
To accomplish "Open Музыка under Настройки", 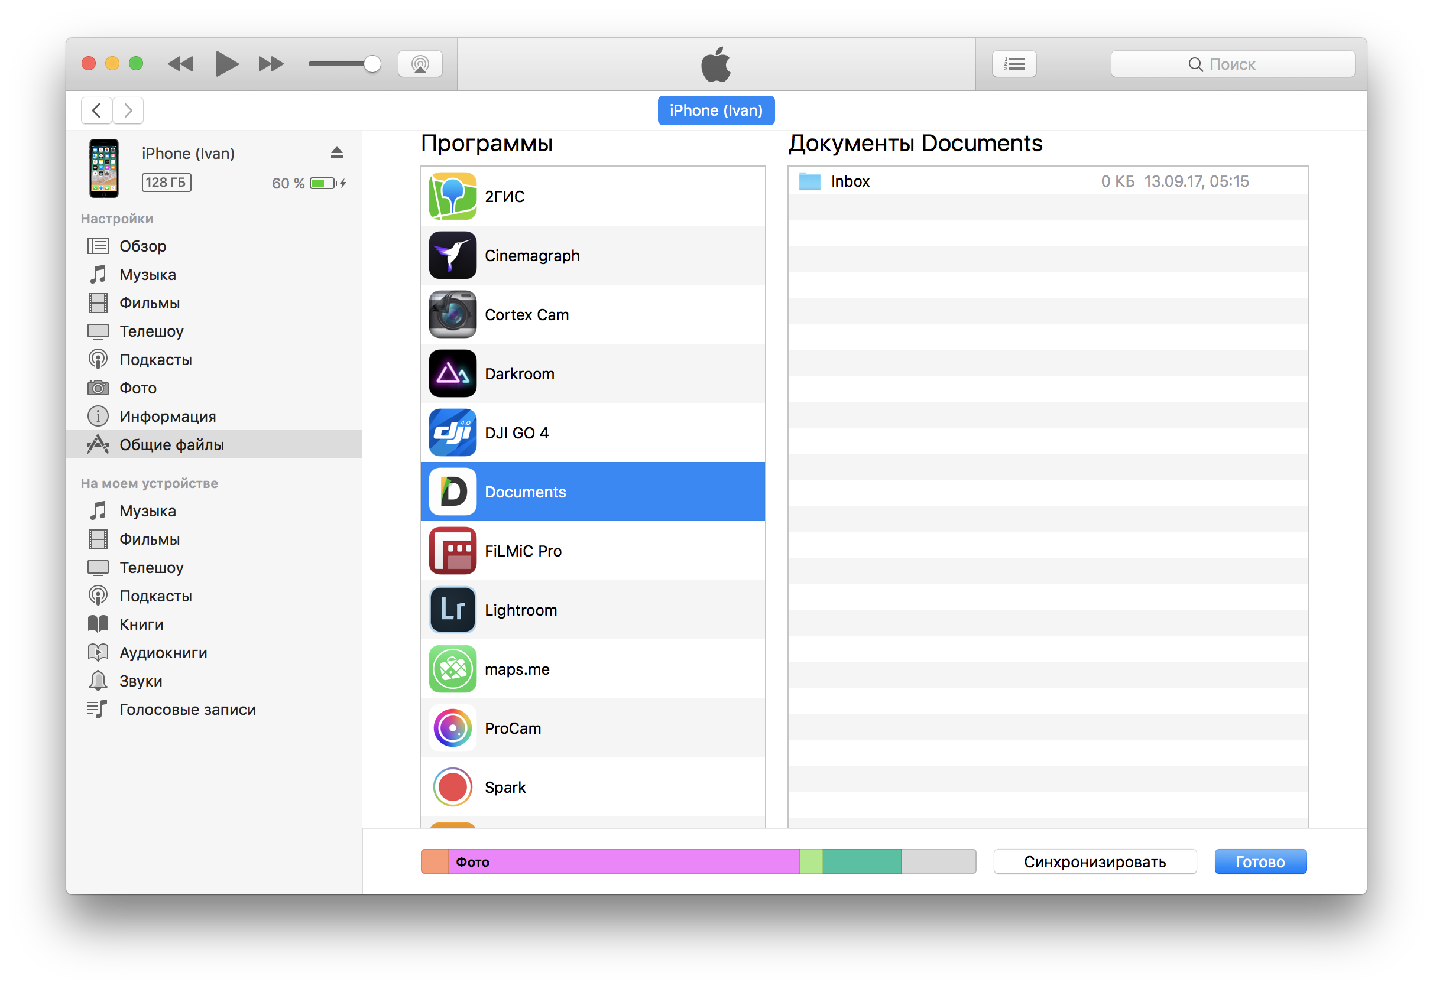I will click(214, 275).
